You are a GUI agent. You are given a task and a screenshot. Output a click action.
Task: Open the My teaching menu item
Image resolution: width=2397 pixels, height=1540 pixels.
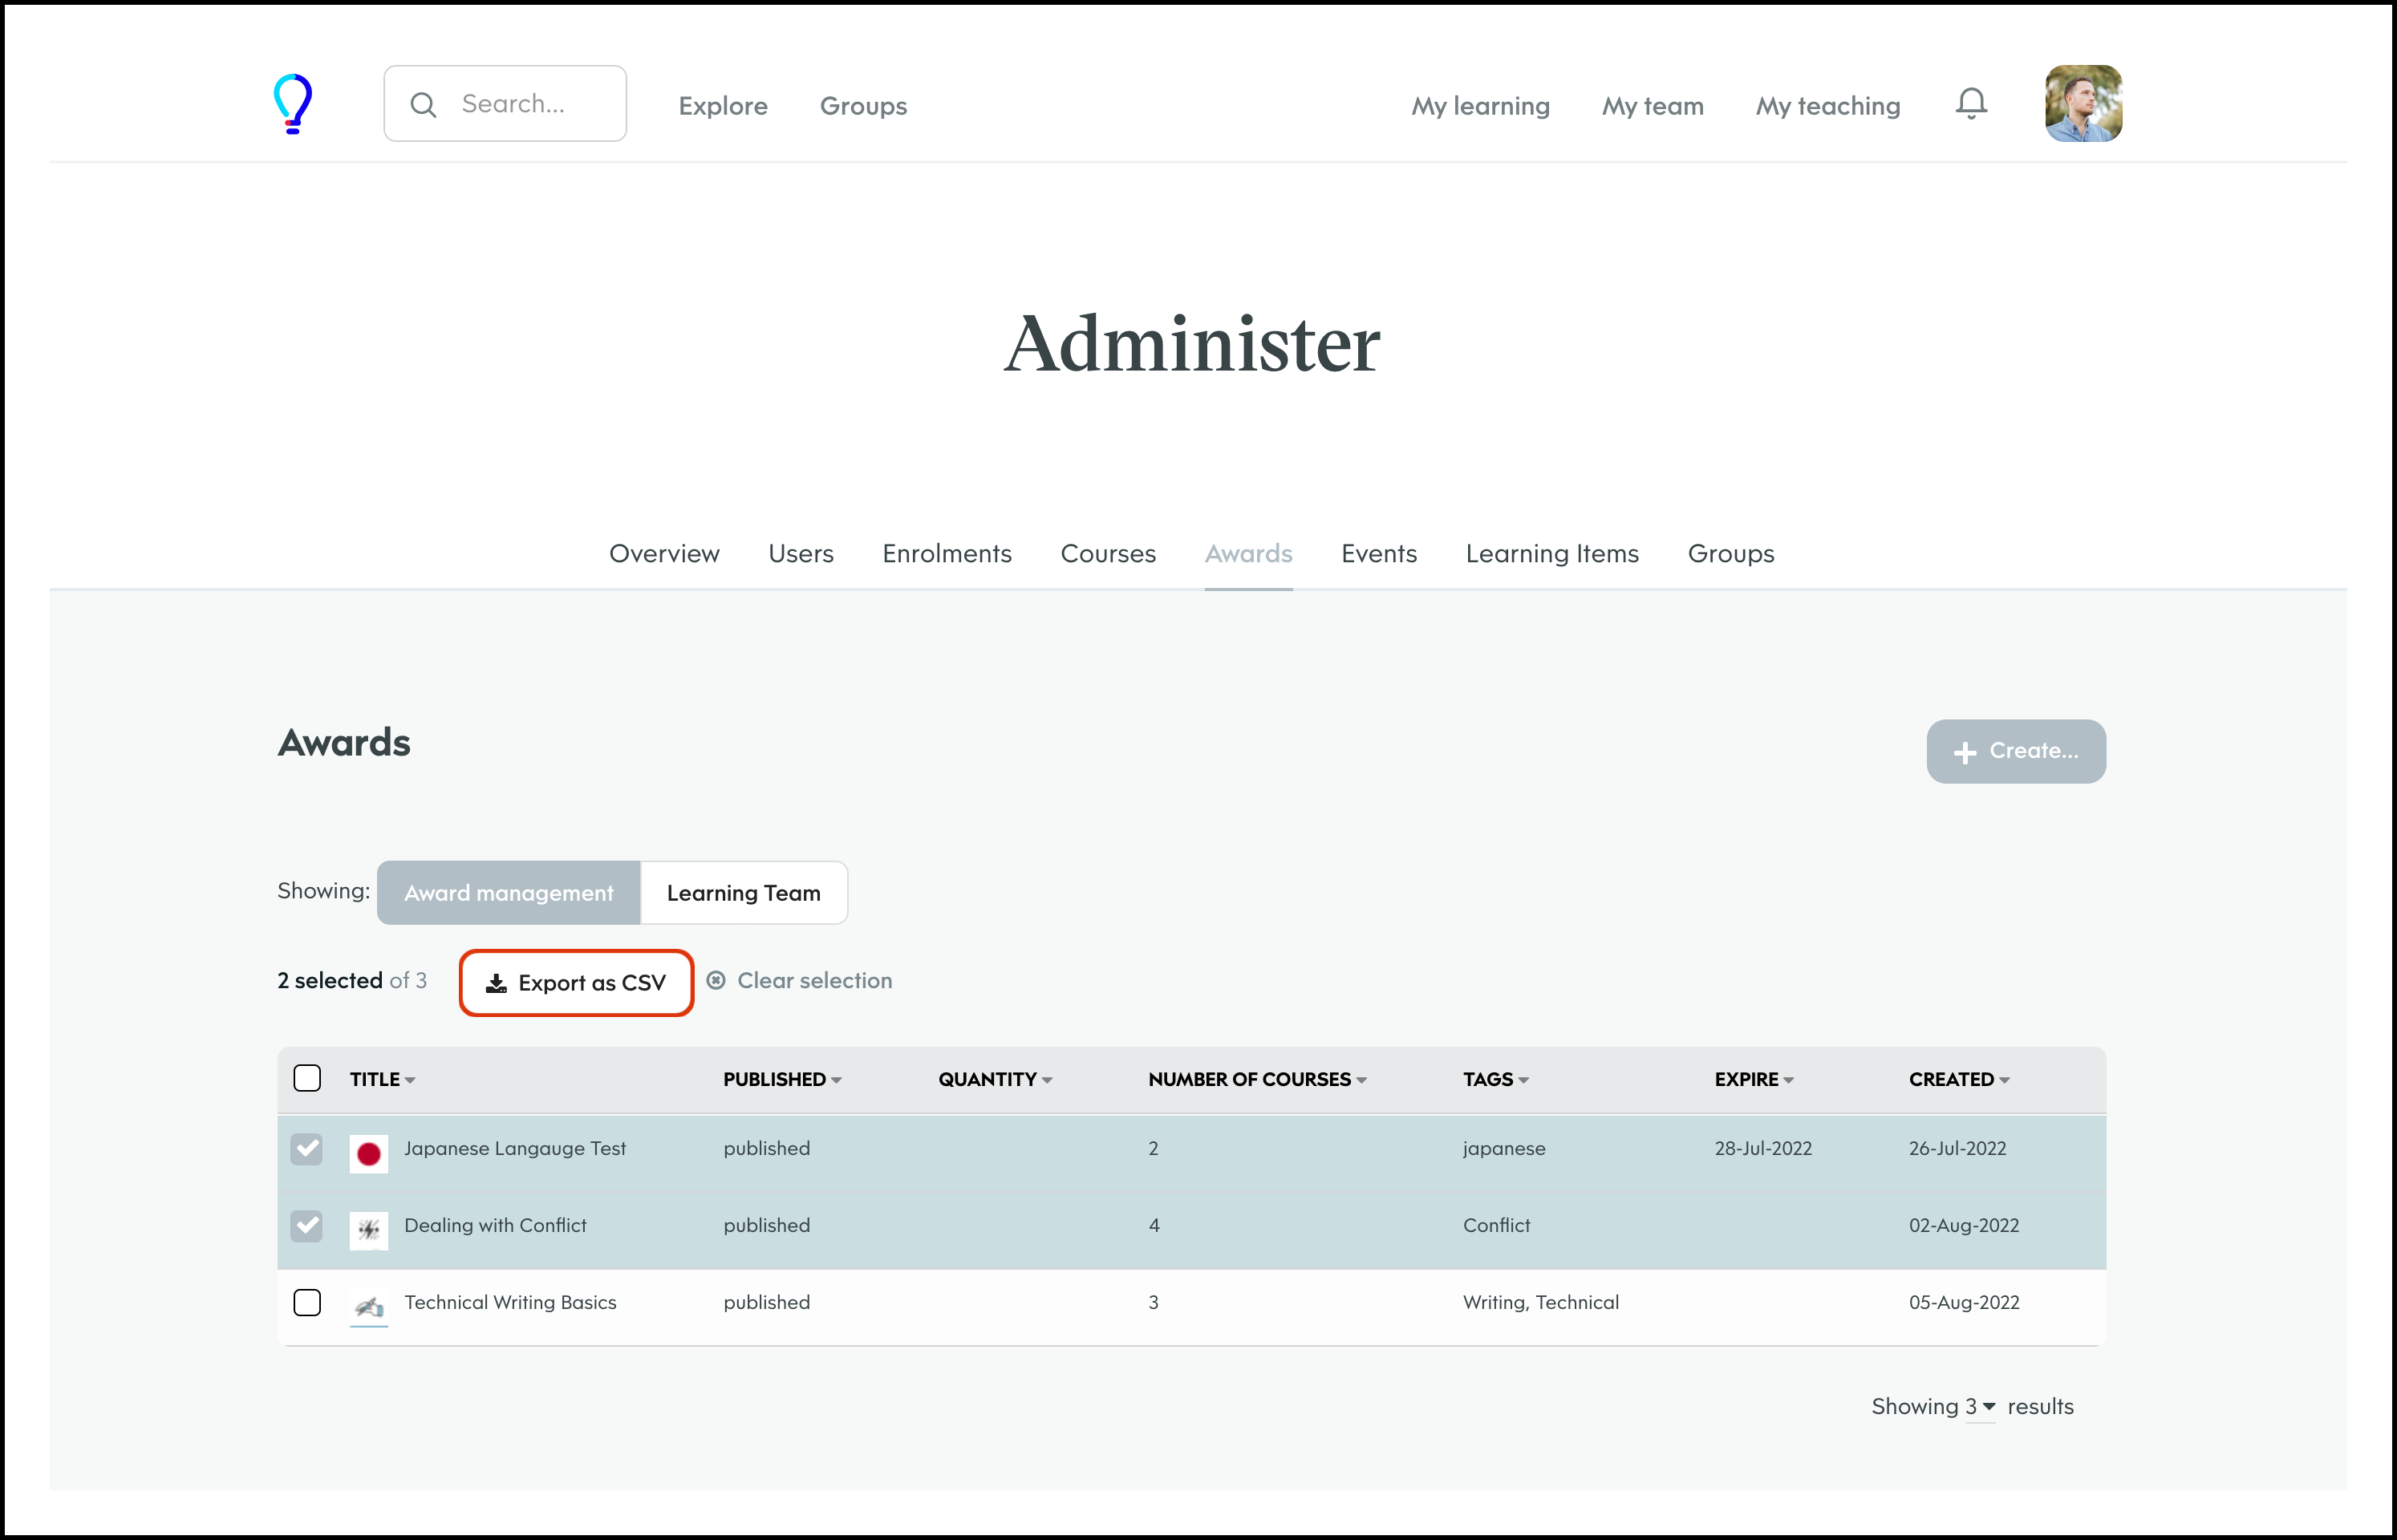click(x=1827, y=106)
